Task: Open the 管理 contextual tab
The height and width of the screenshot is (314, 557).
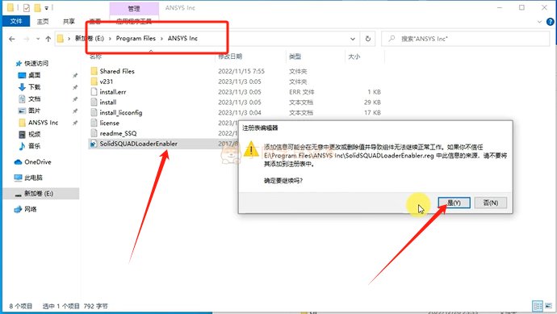Action: (134, 9)
